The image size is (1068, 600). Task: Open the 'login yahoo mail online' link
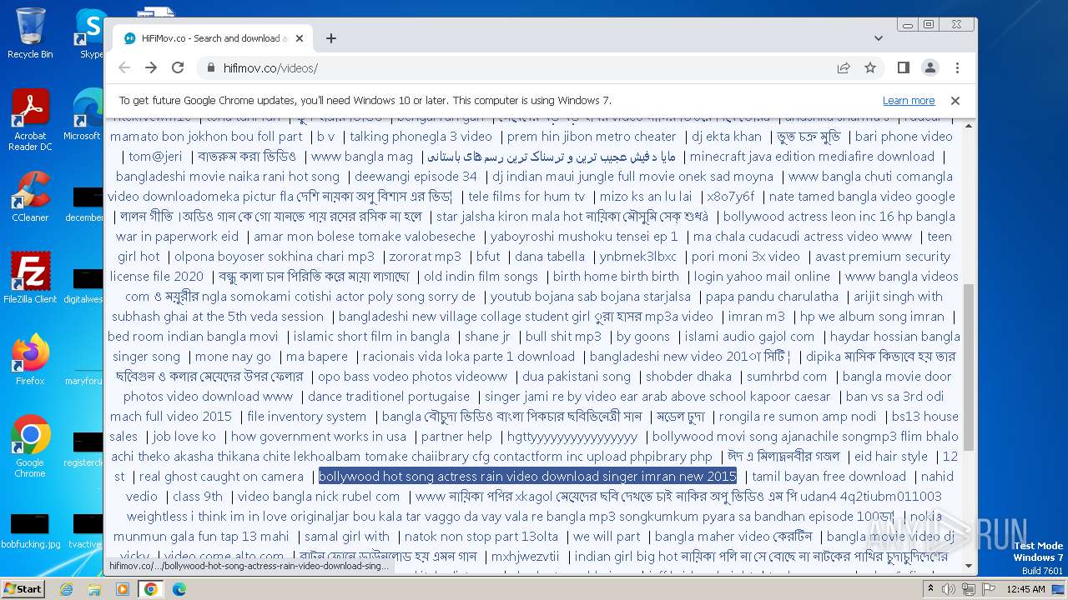pos(762,277)
